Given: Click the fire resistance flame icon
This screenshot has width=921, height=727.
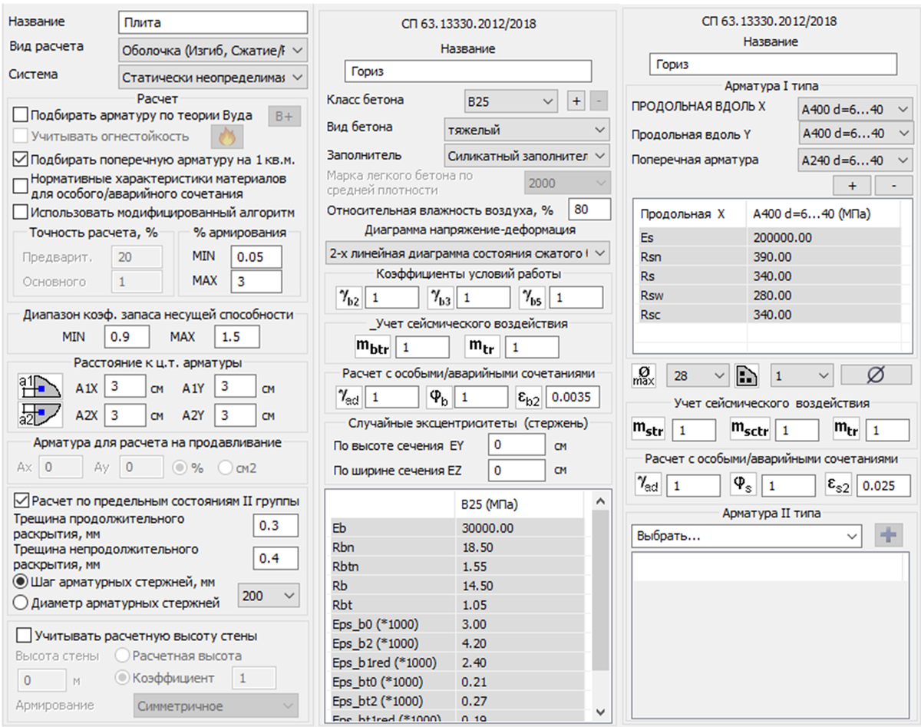Looking at the screenshot, I should 227,137.
